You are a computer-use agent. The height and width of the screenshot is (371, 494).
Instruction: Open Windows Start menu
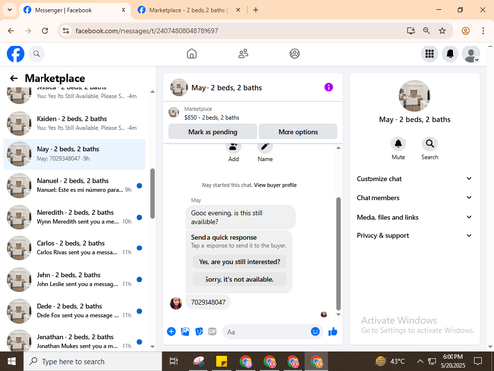point(12,361)
